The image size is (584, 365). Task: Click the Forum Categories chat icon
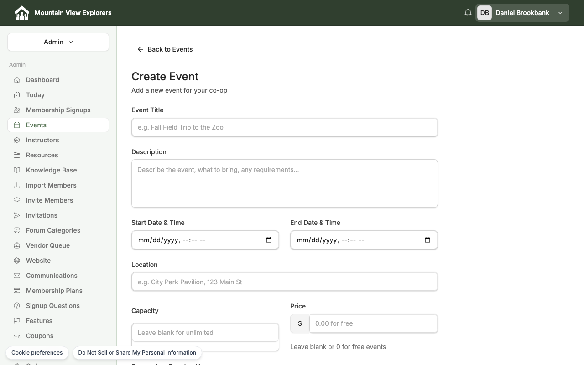coord(17,230)
